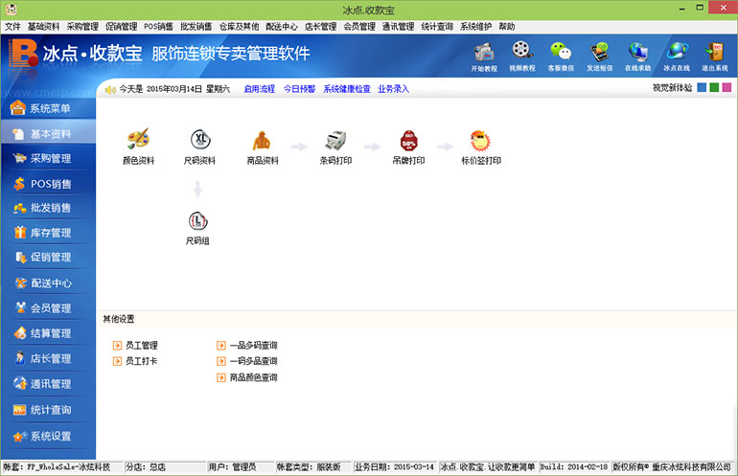Image resolution: width=738 pixels, height=476 pixels.
Task: Select 统计查询 in the sidebar
Action: coord(48,410)
